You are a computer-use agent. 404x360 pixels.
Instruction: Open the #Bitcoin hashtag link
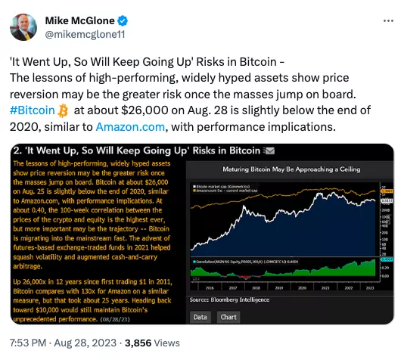pos(33,110)
